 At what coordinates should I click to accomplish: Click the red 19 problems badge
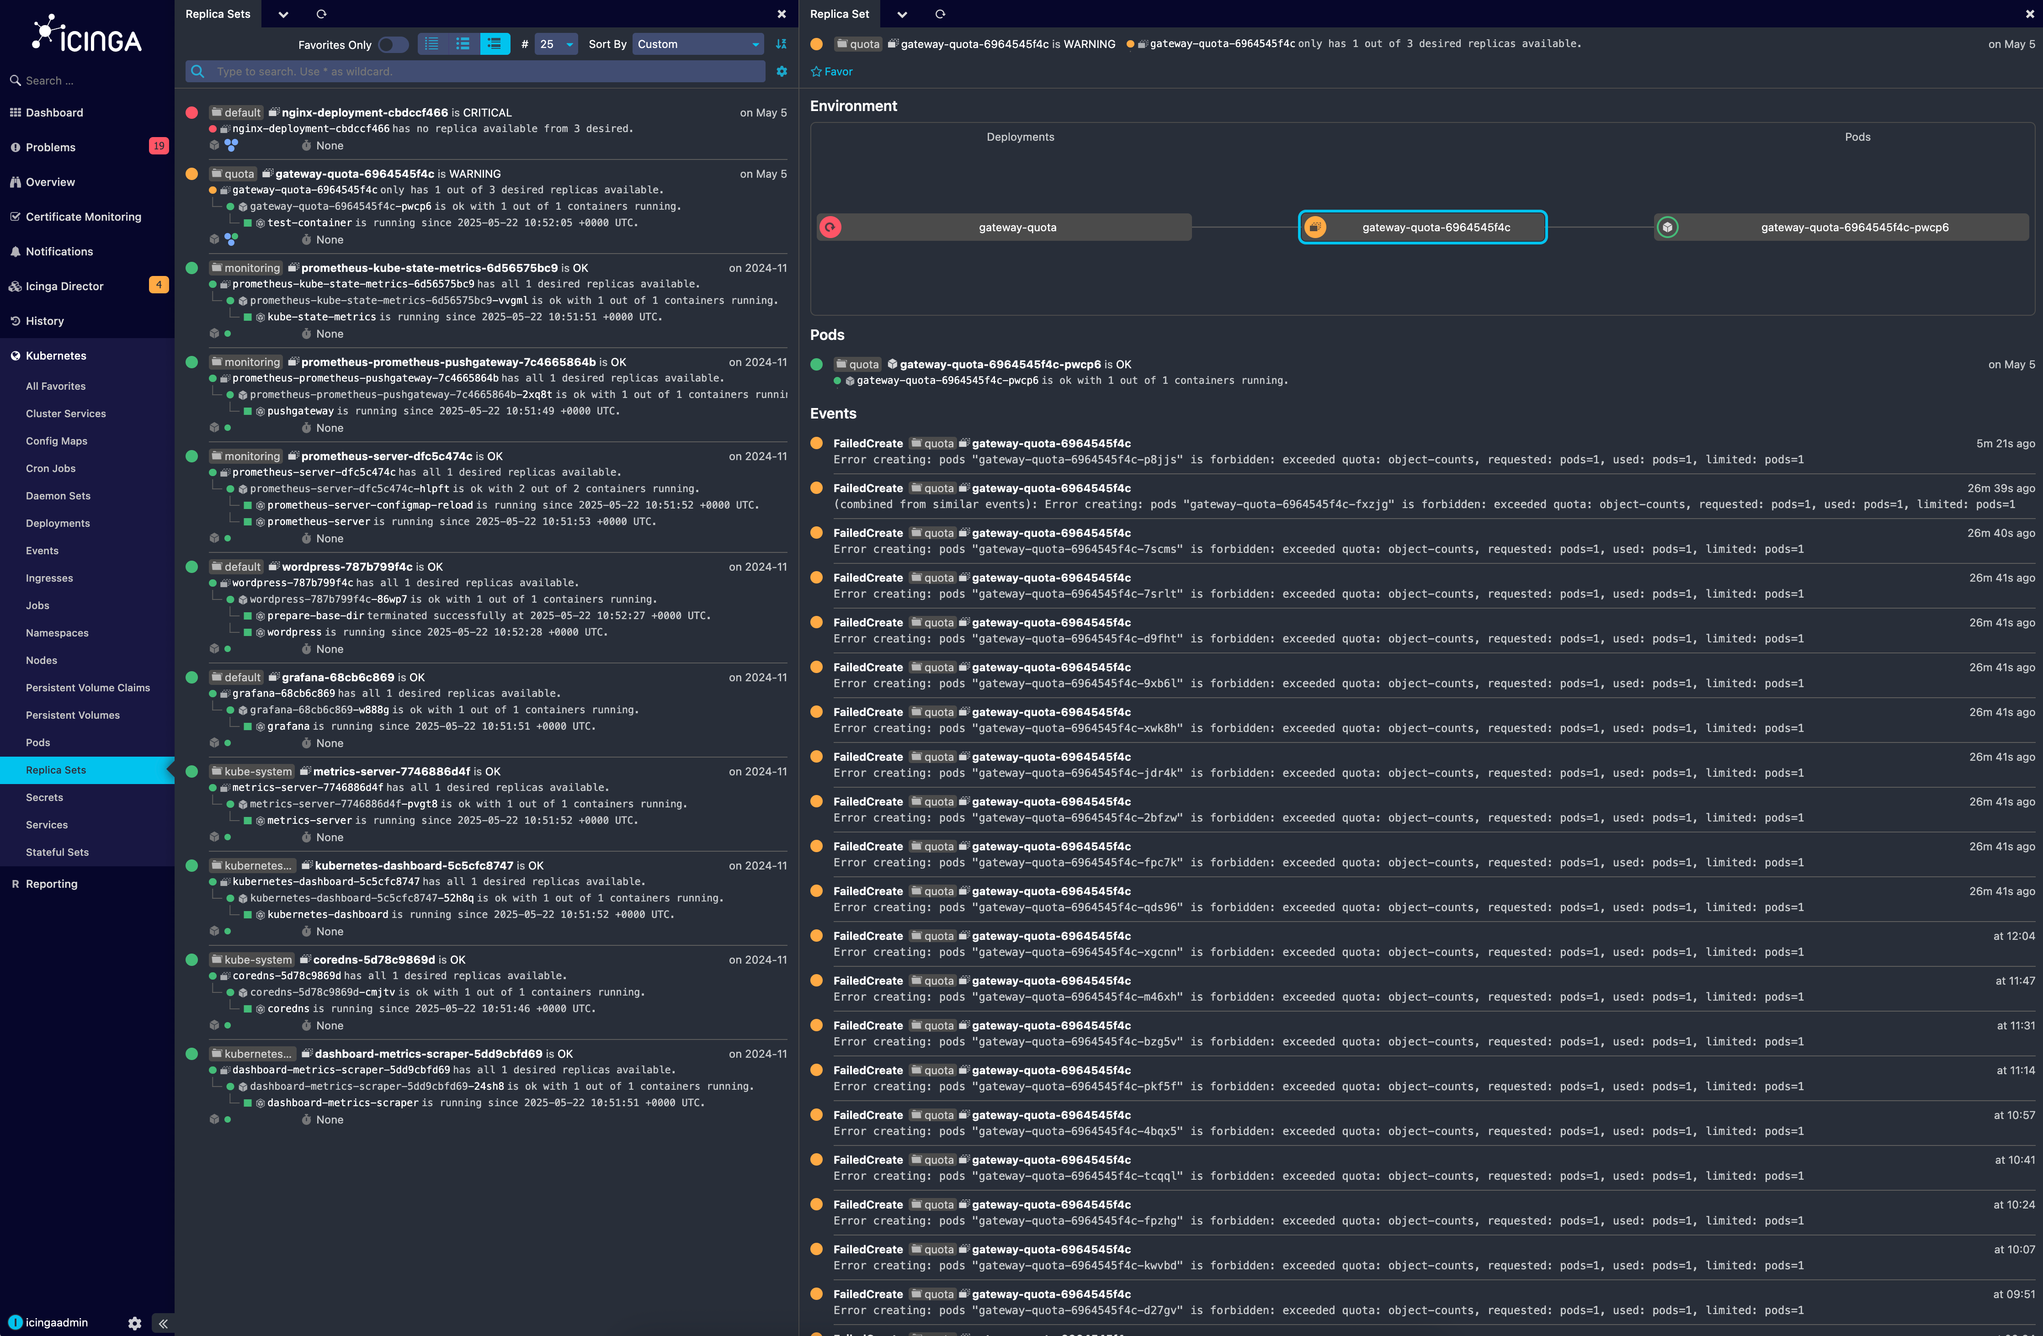pos(159,146)
